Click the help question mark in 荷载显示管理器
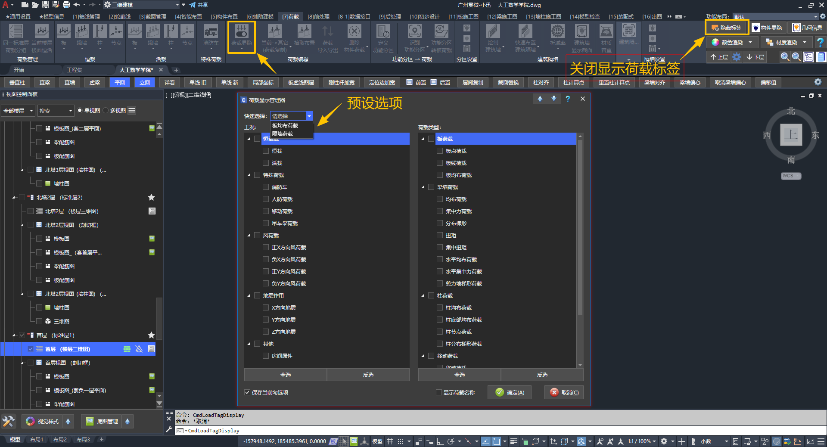This screenshot has height=447, width=827. [x=568, y=99]
